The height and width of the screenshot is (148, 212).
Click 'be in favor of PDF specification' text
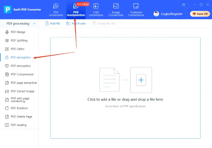[x=125, y=106]
